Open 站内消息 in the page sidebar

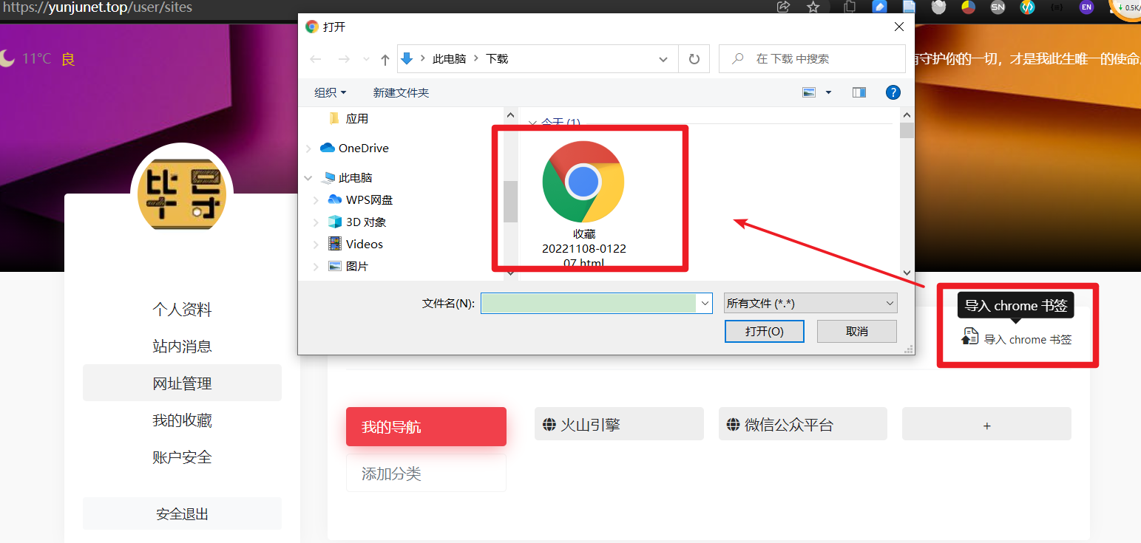(x=182, y=346)
